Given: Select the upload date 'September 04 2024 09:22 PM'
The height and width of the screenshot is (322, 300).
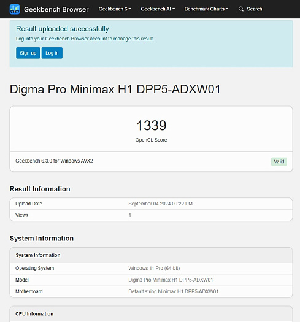Looking at the screenshot, I should point(161,204).
